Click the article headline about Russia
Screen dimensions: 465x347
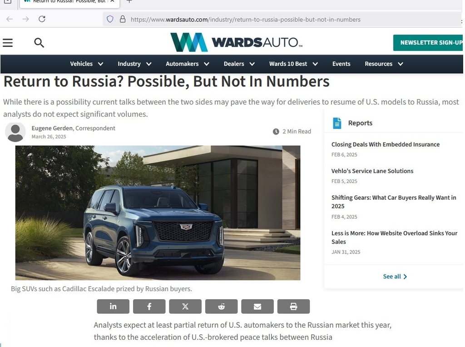166,81
